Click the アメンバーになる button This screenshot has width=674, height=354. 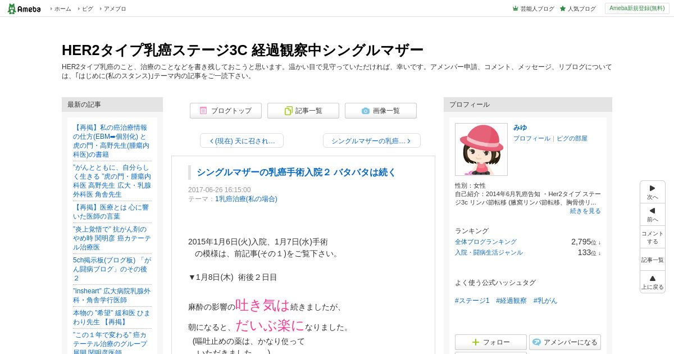tap(565, 342)
